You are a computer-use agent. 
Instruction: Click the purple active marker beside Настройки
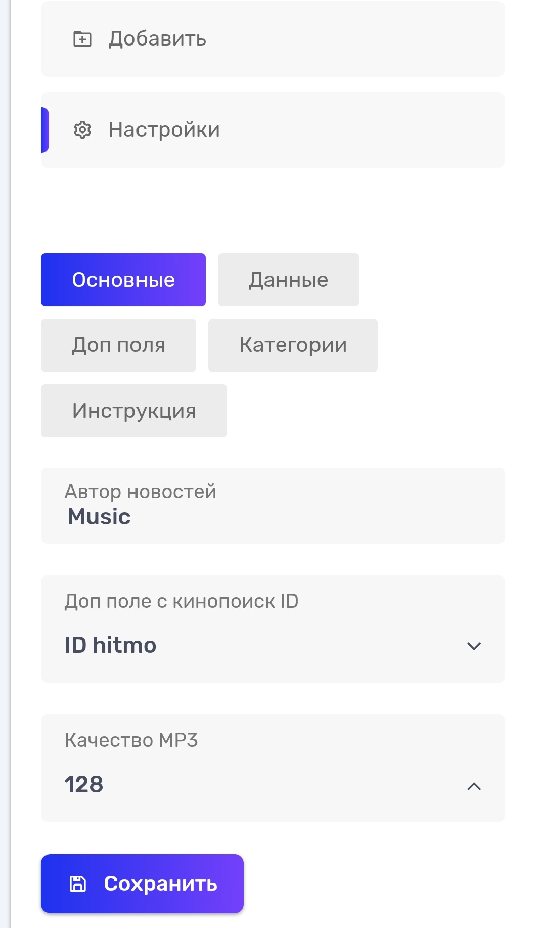(x=45, y=130)
